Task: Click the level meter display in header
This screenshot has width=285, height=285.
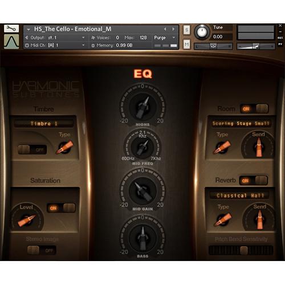Action: [x=256, y=32]
